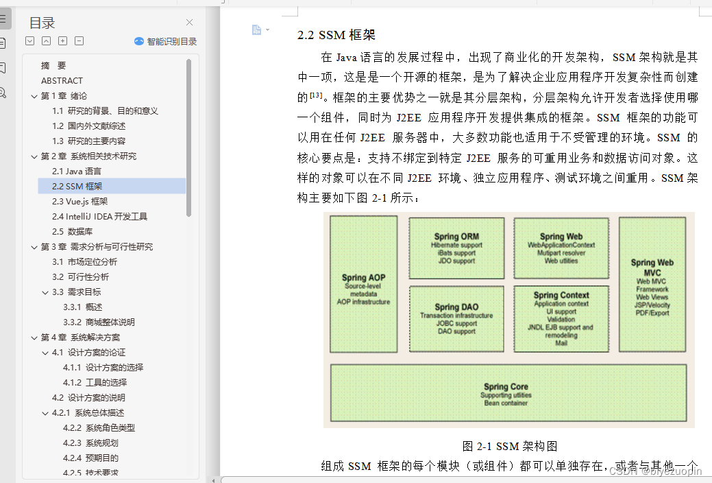Screen dimensions: 712x483
Task: Navigate to 2.4 IntelliJ IDEA 开发工具
Action: pyautogui.click(x=99, y=217)
